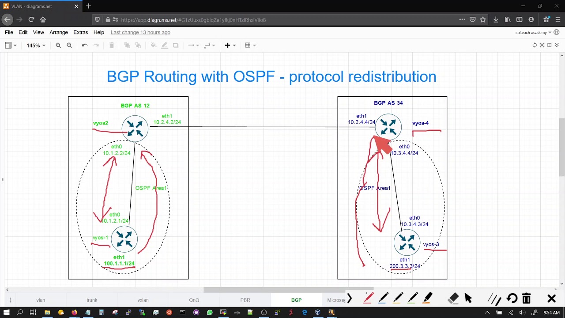
Task: Toggle the shadow option icon
Action: point(175,45)
